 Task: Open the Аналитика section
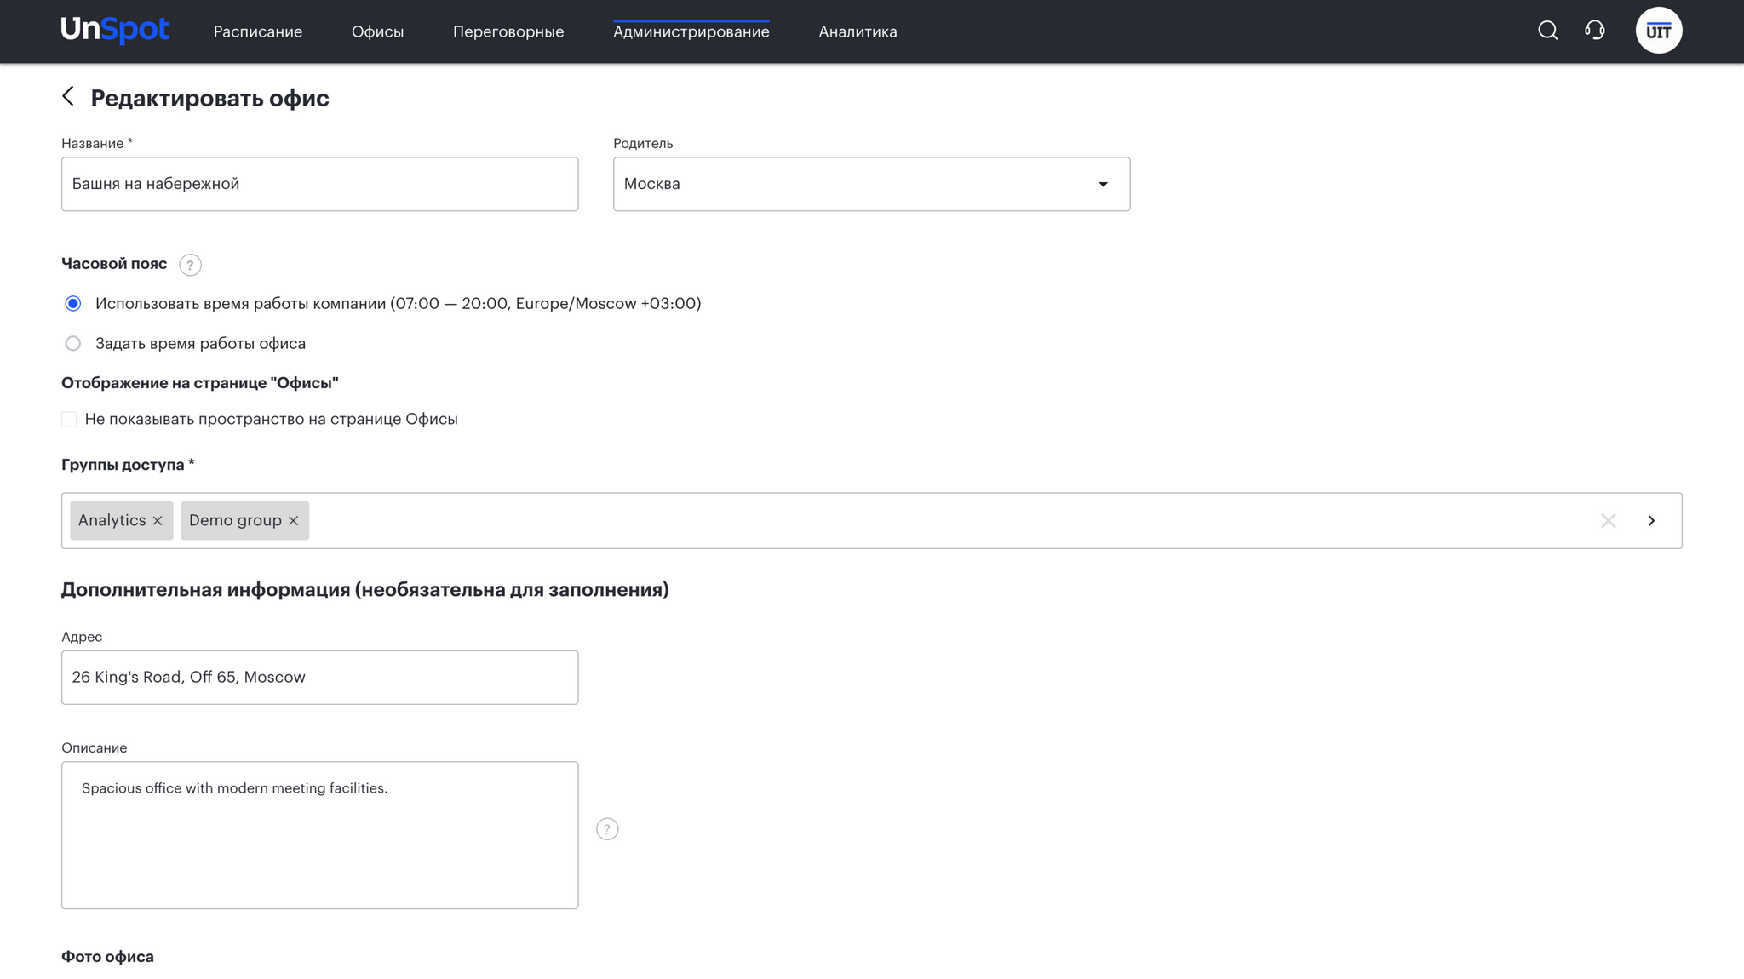(858, 31)
